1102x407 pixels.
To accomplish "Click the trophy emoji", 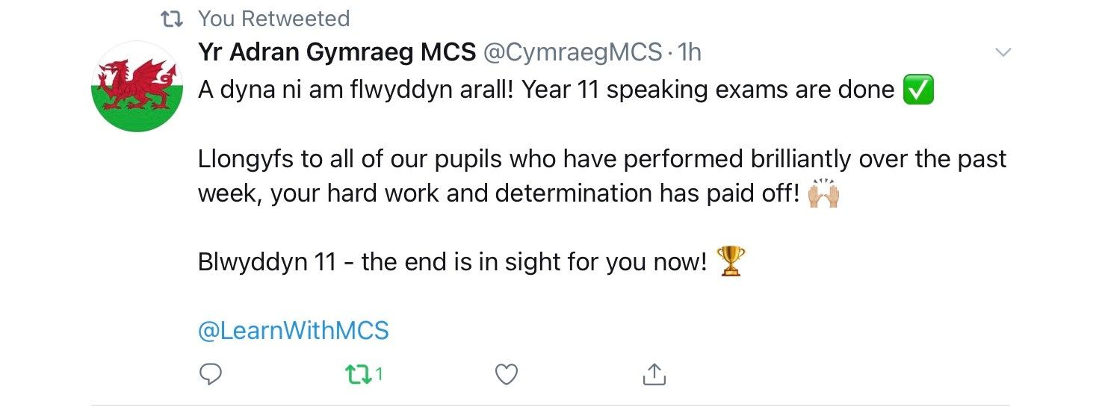I will tap(730, 262).
